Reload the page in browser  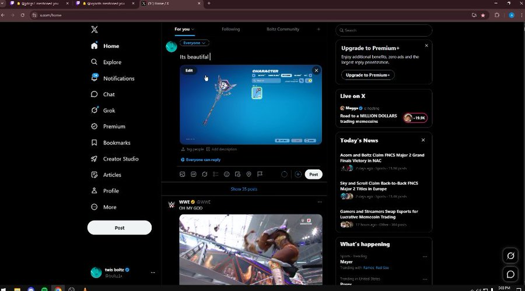(x=22, y=15)
